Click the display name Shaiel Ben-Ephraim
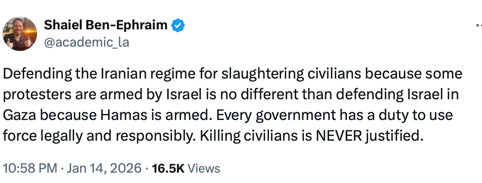The height and width of the screenshot is (183, 482). (106, 25)
